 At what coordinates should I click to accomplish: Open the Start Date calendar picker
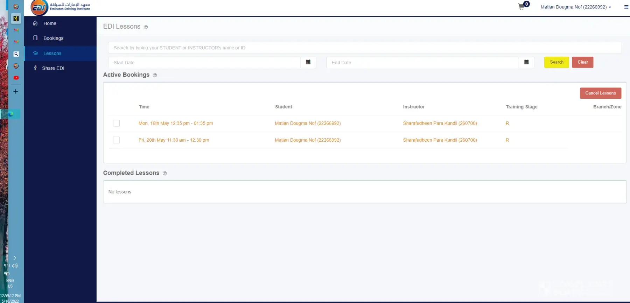308,62
